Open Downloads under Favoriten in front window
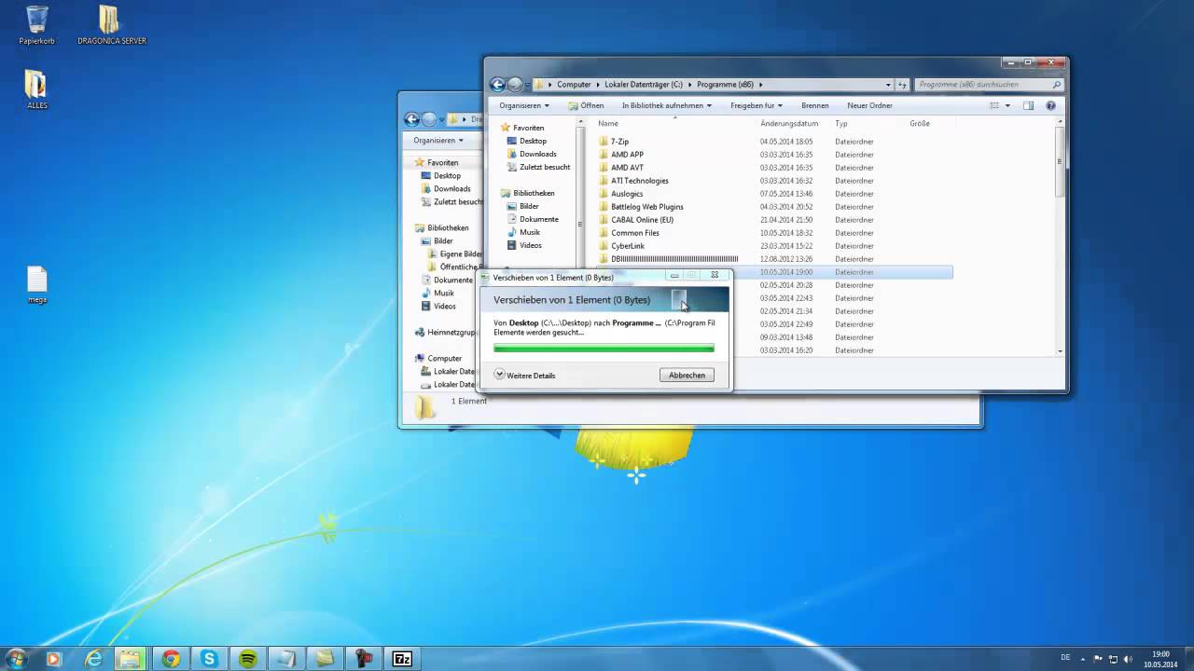1194x671 pixels. 537,154
